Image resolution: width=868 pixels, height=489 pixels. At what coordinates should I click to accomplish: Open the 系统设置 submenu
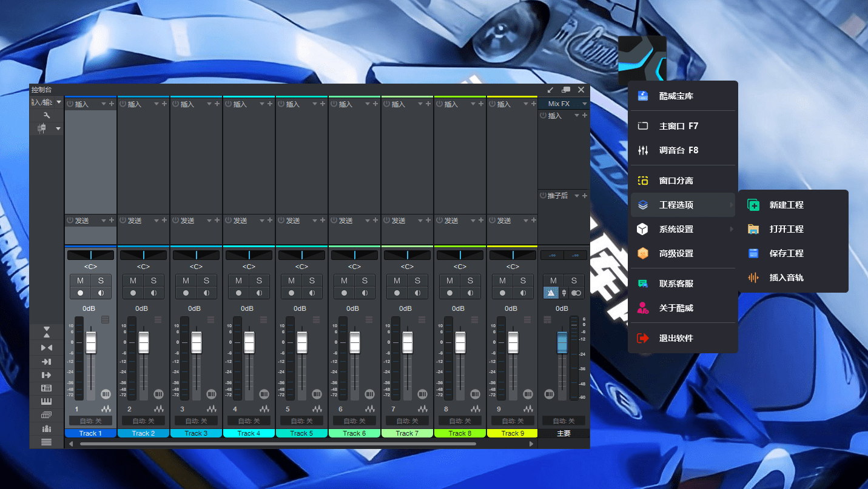point(683,229)
